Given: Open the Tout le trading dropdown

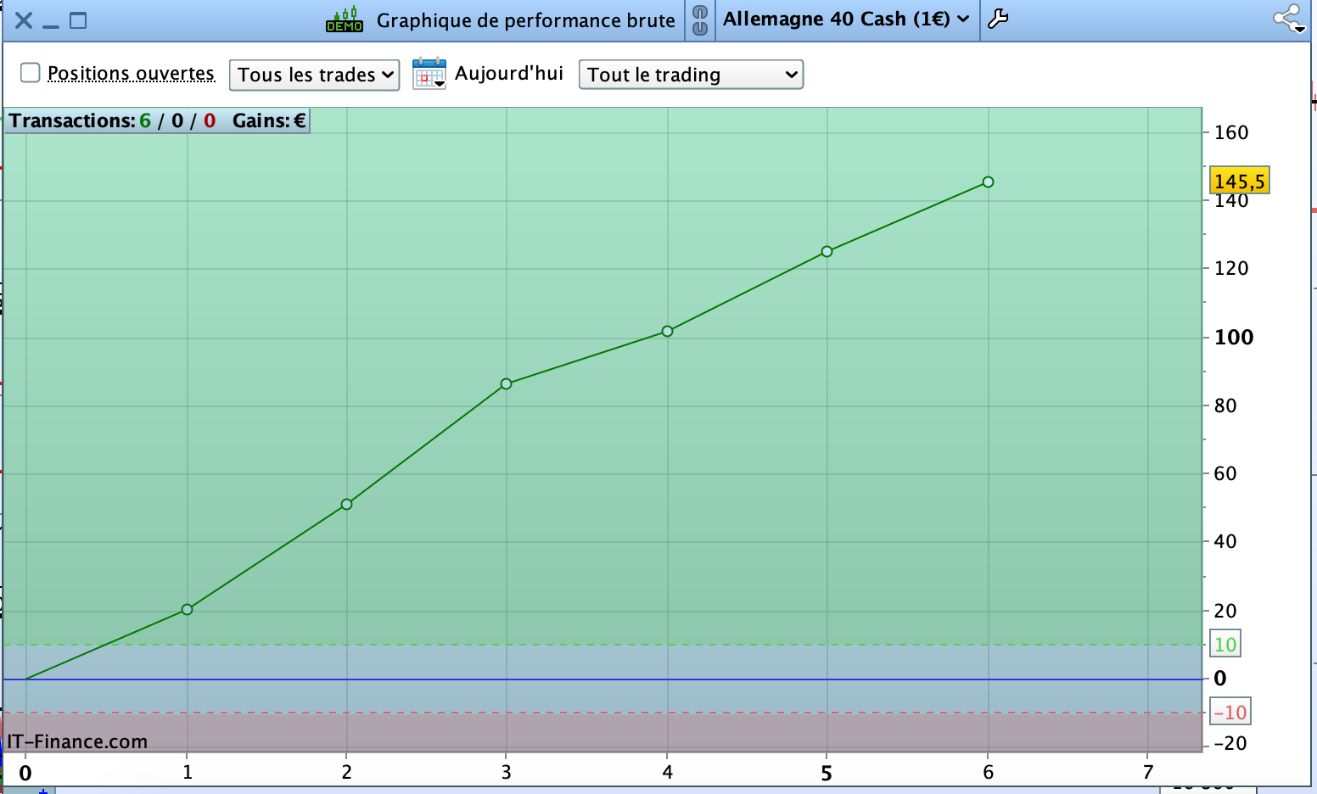Looking at the screenshot, I should 691,75.
